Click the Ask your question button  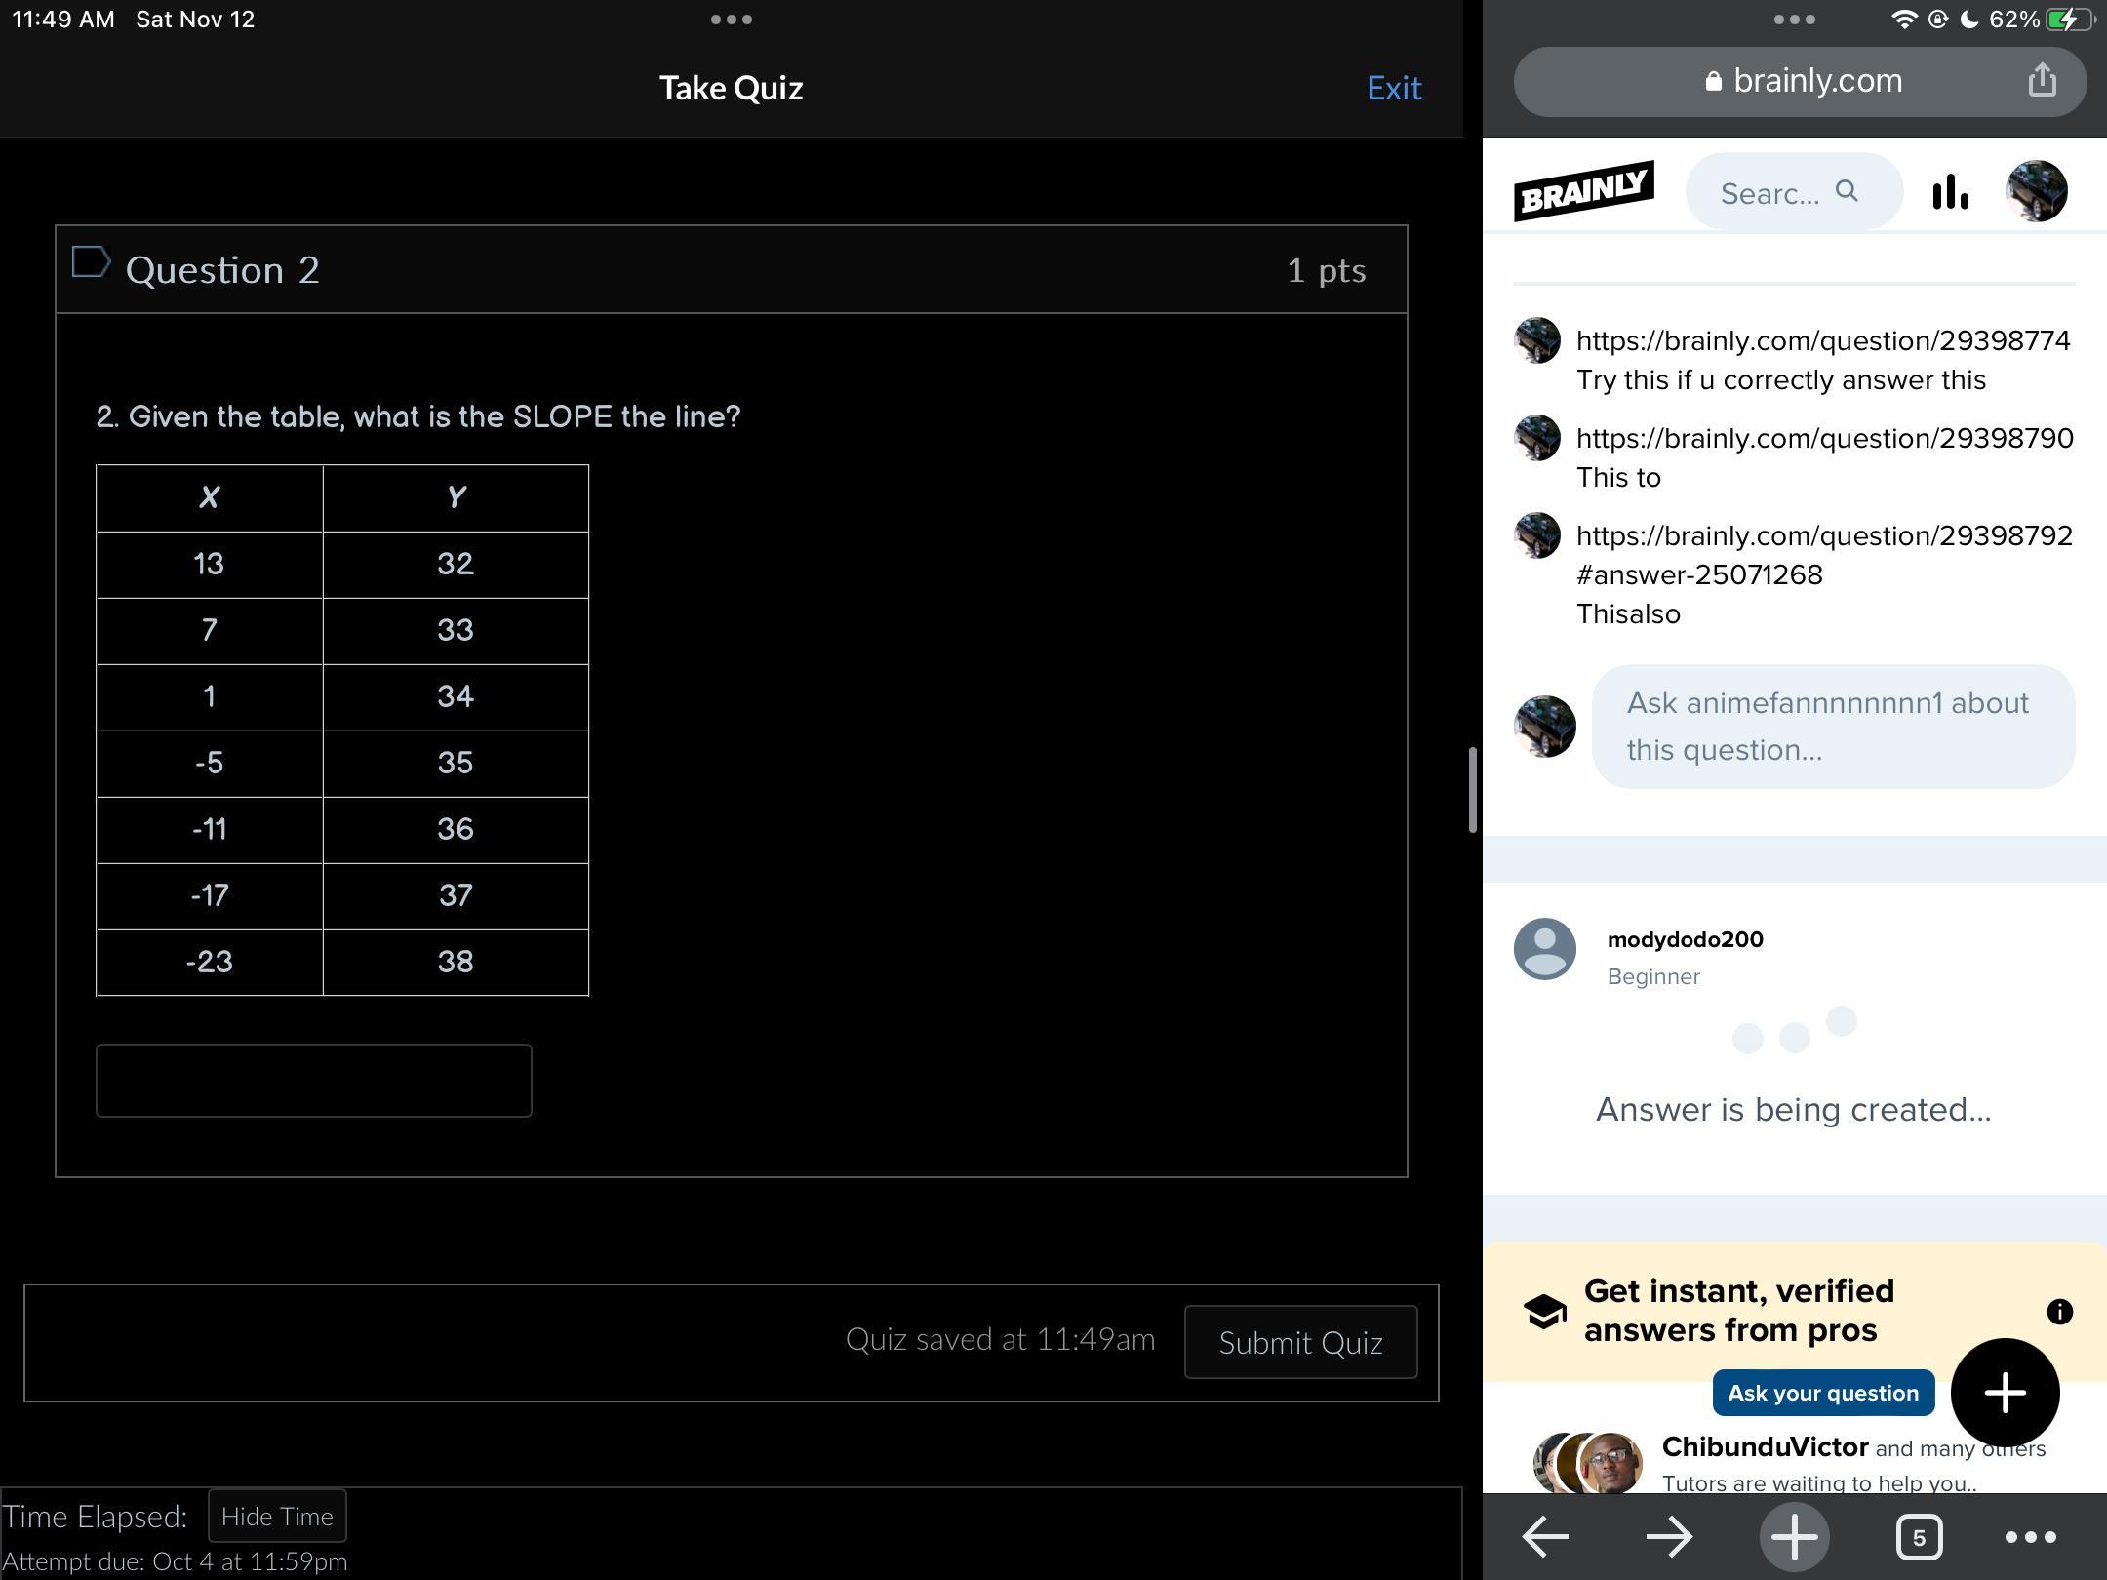tap(1822, 1393)
